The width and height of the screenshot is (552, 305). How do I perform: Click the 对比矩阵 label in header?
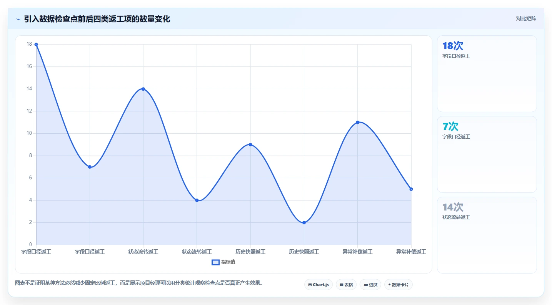click(526, 18)
